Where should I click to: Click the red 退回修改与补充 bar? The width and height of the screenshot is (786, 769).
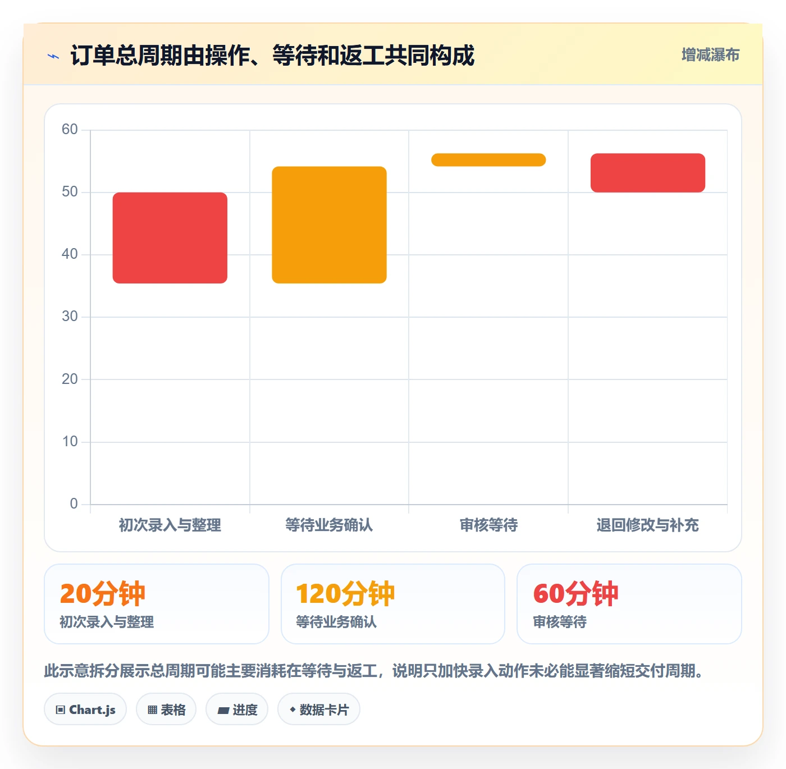(648, 173)
